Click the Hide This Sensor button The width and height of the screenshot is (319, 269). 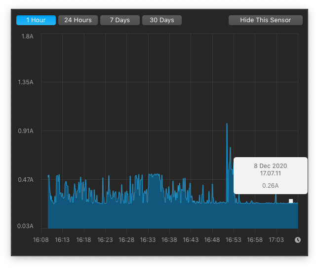point(266,20)
